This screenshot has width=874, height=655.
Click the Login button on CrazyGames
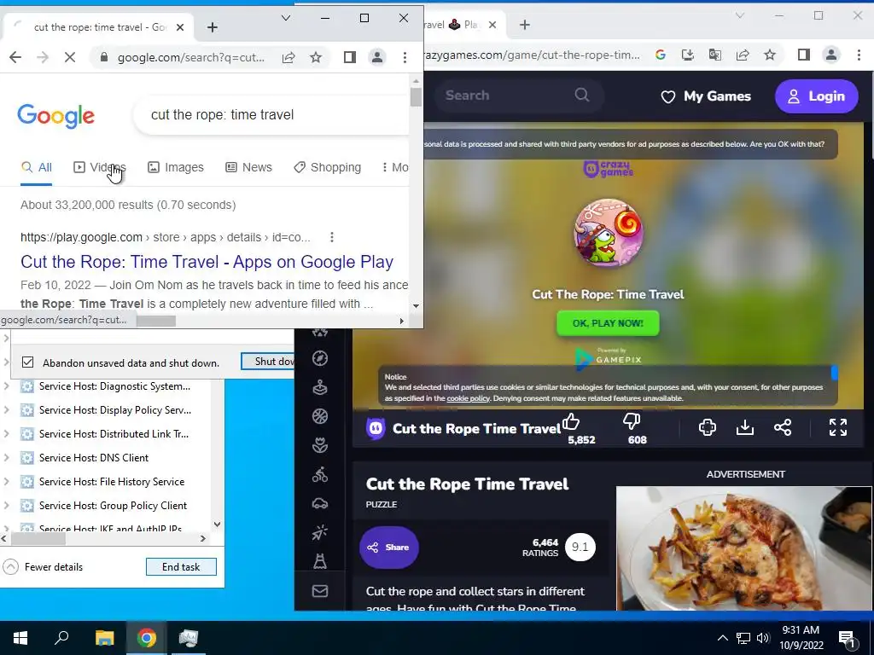(816, 96)
